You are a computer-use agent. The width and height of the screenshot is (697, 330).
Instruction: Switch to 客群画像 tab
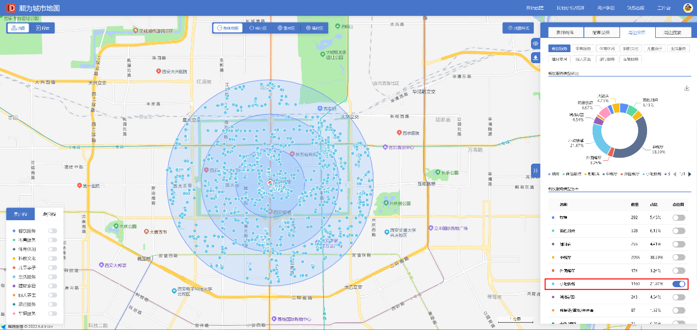[x=566, y=32]
